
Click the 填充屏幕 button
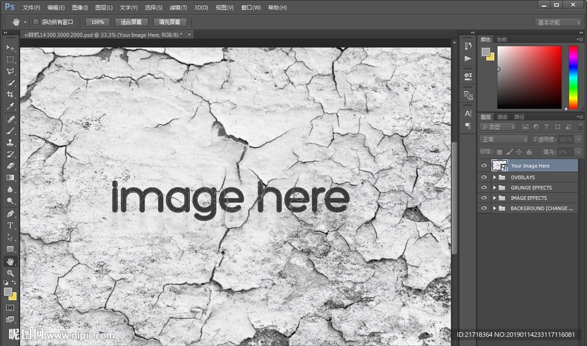tap(170, 22)
